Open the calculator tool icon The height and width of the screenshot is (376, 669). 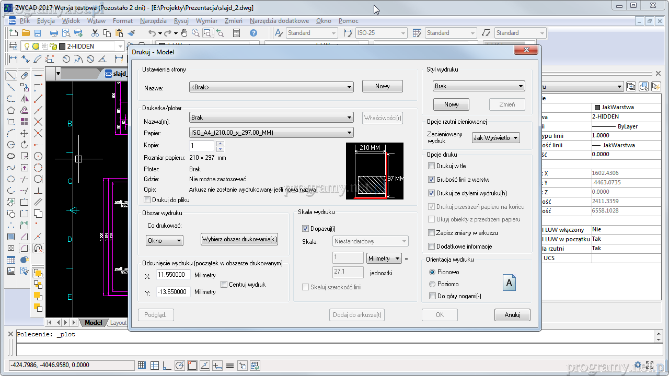tap(236, 33)
